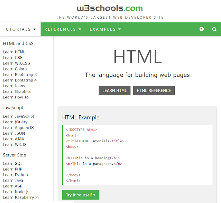
Task: Open Learn SQL tutorial
Action: pyautogui.click(x=12, y=163)
